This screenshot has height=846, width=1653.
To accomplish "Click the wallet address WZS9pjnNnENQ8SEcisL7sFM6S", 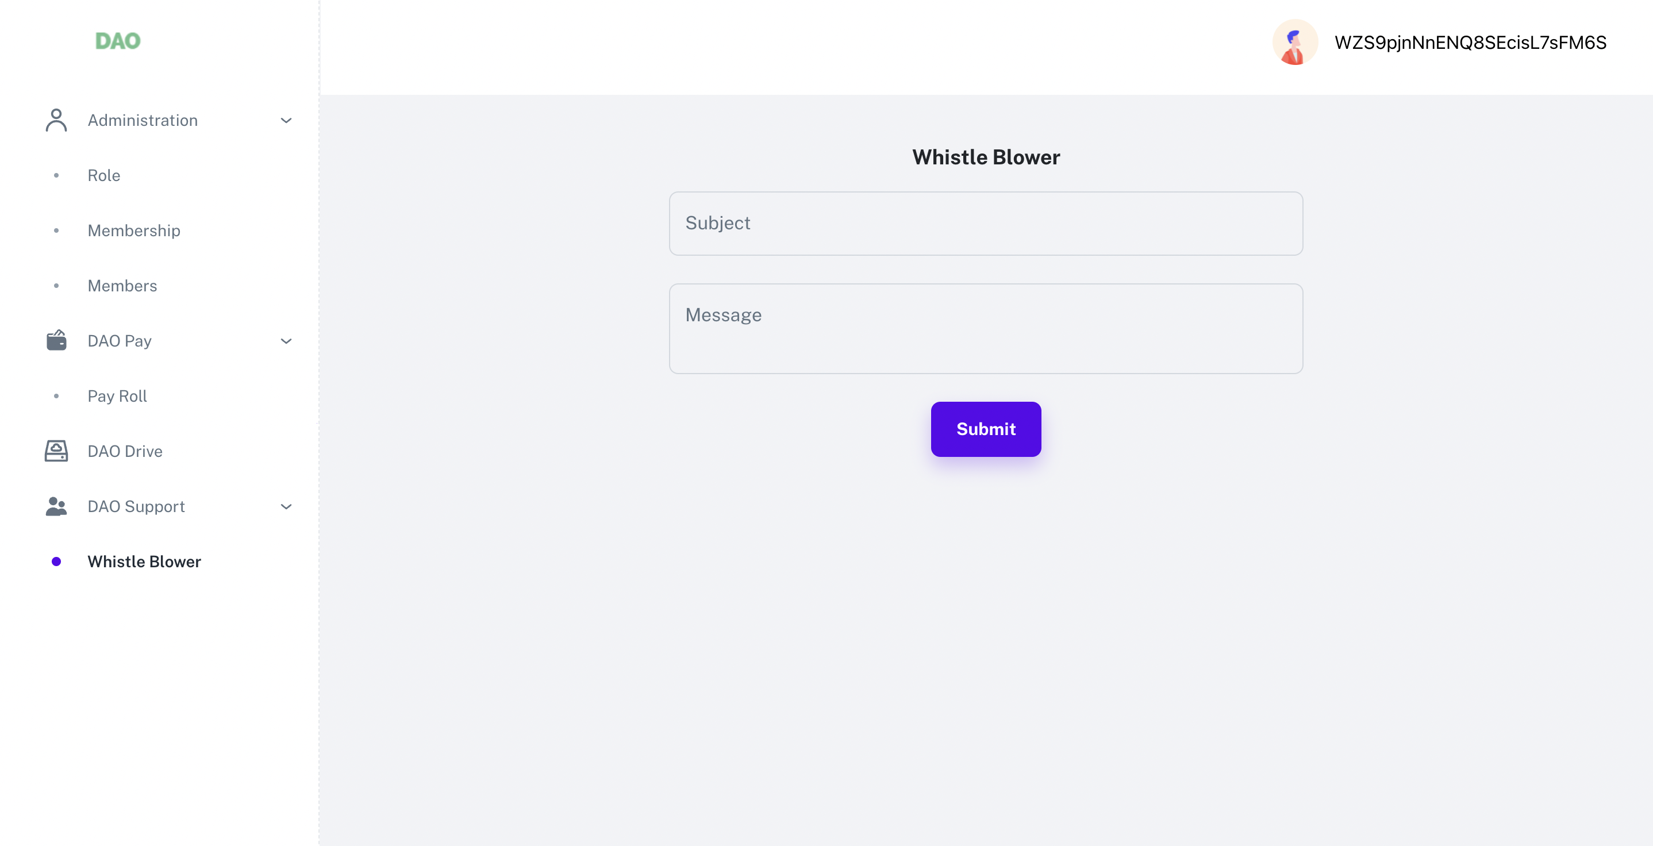I will [1471, 43].
